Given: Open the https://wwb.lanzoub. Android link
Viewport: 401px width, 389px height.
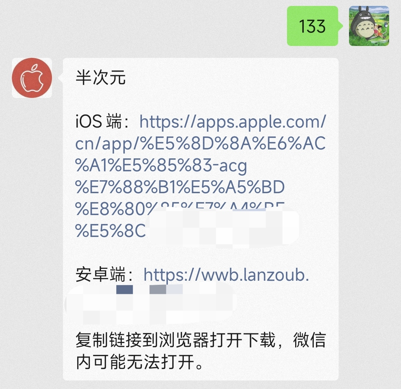Looking at the screenshot, I should pos(226,275).
